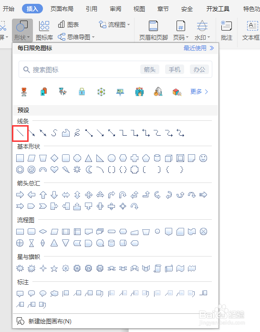Expand 最近使用 recently used section
The height and width of the screenshot is (332, 260).
click(x=199, y=48)
